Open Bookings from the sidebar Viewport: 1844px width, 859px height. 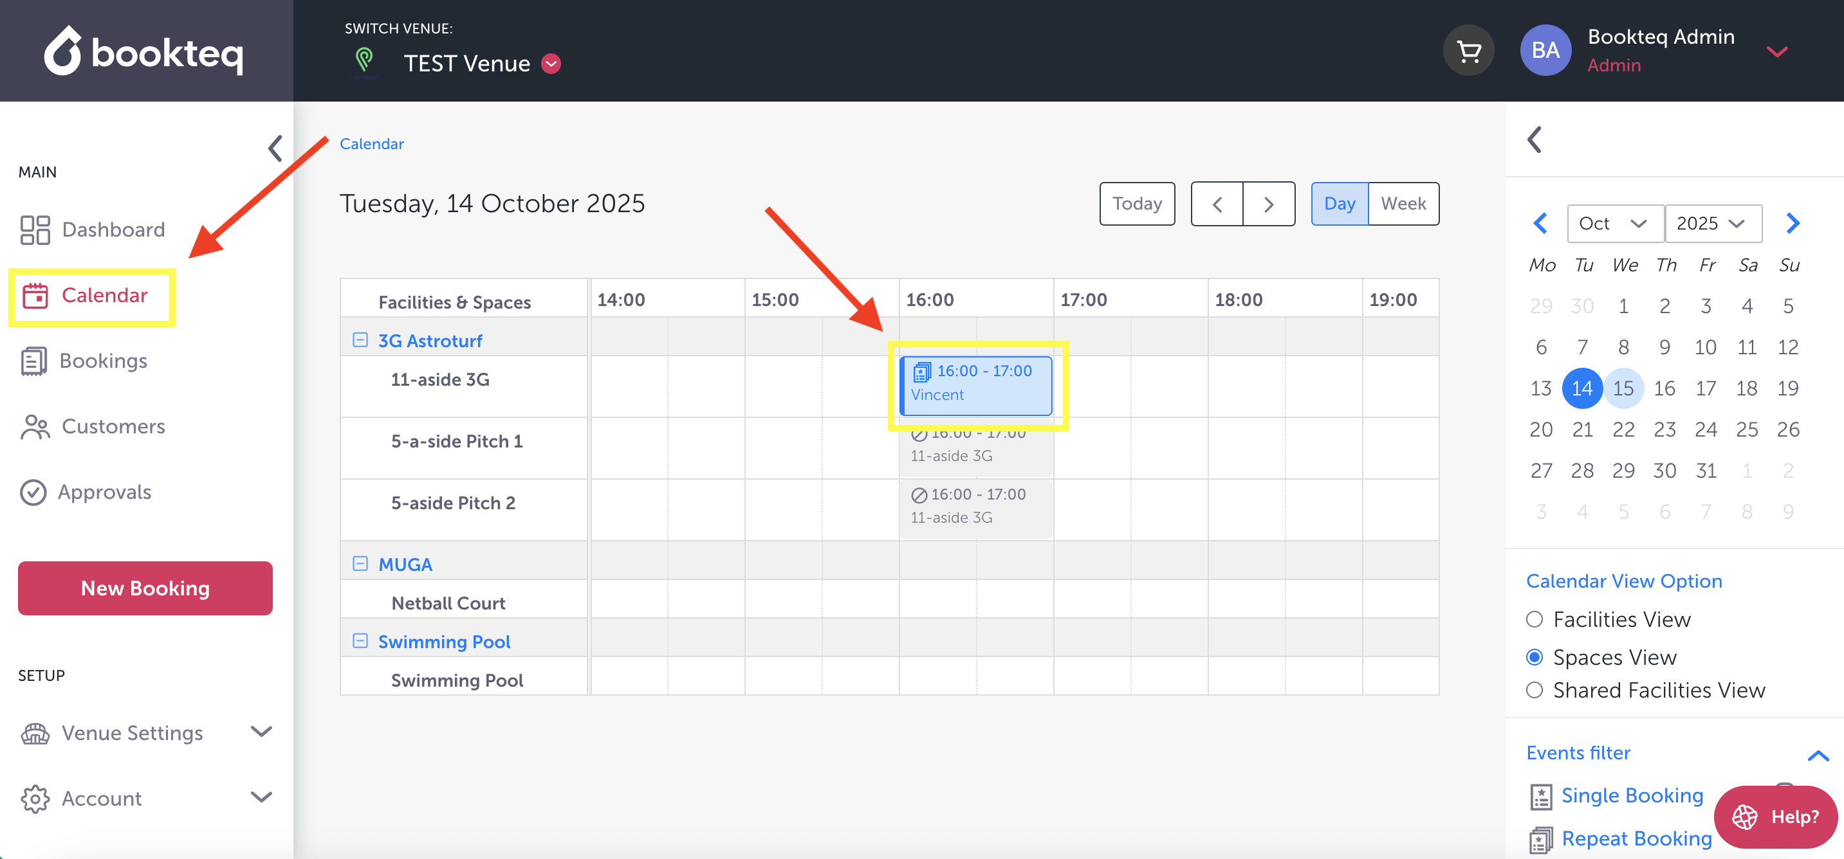click(103, 361)
